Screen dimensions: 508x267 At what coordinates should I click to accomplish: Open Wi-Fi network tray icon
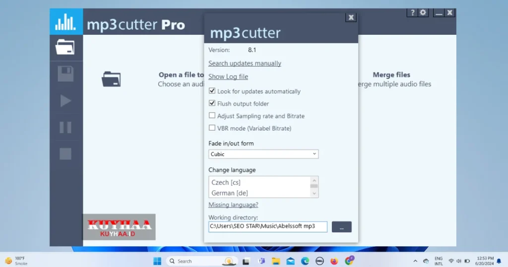[x=451, y=261]
